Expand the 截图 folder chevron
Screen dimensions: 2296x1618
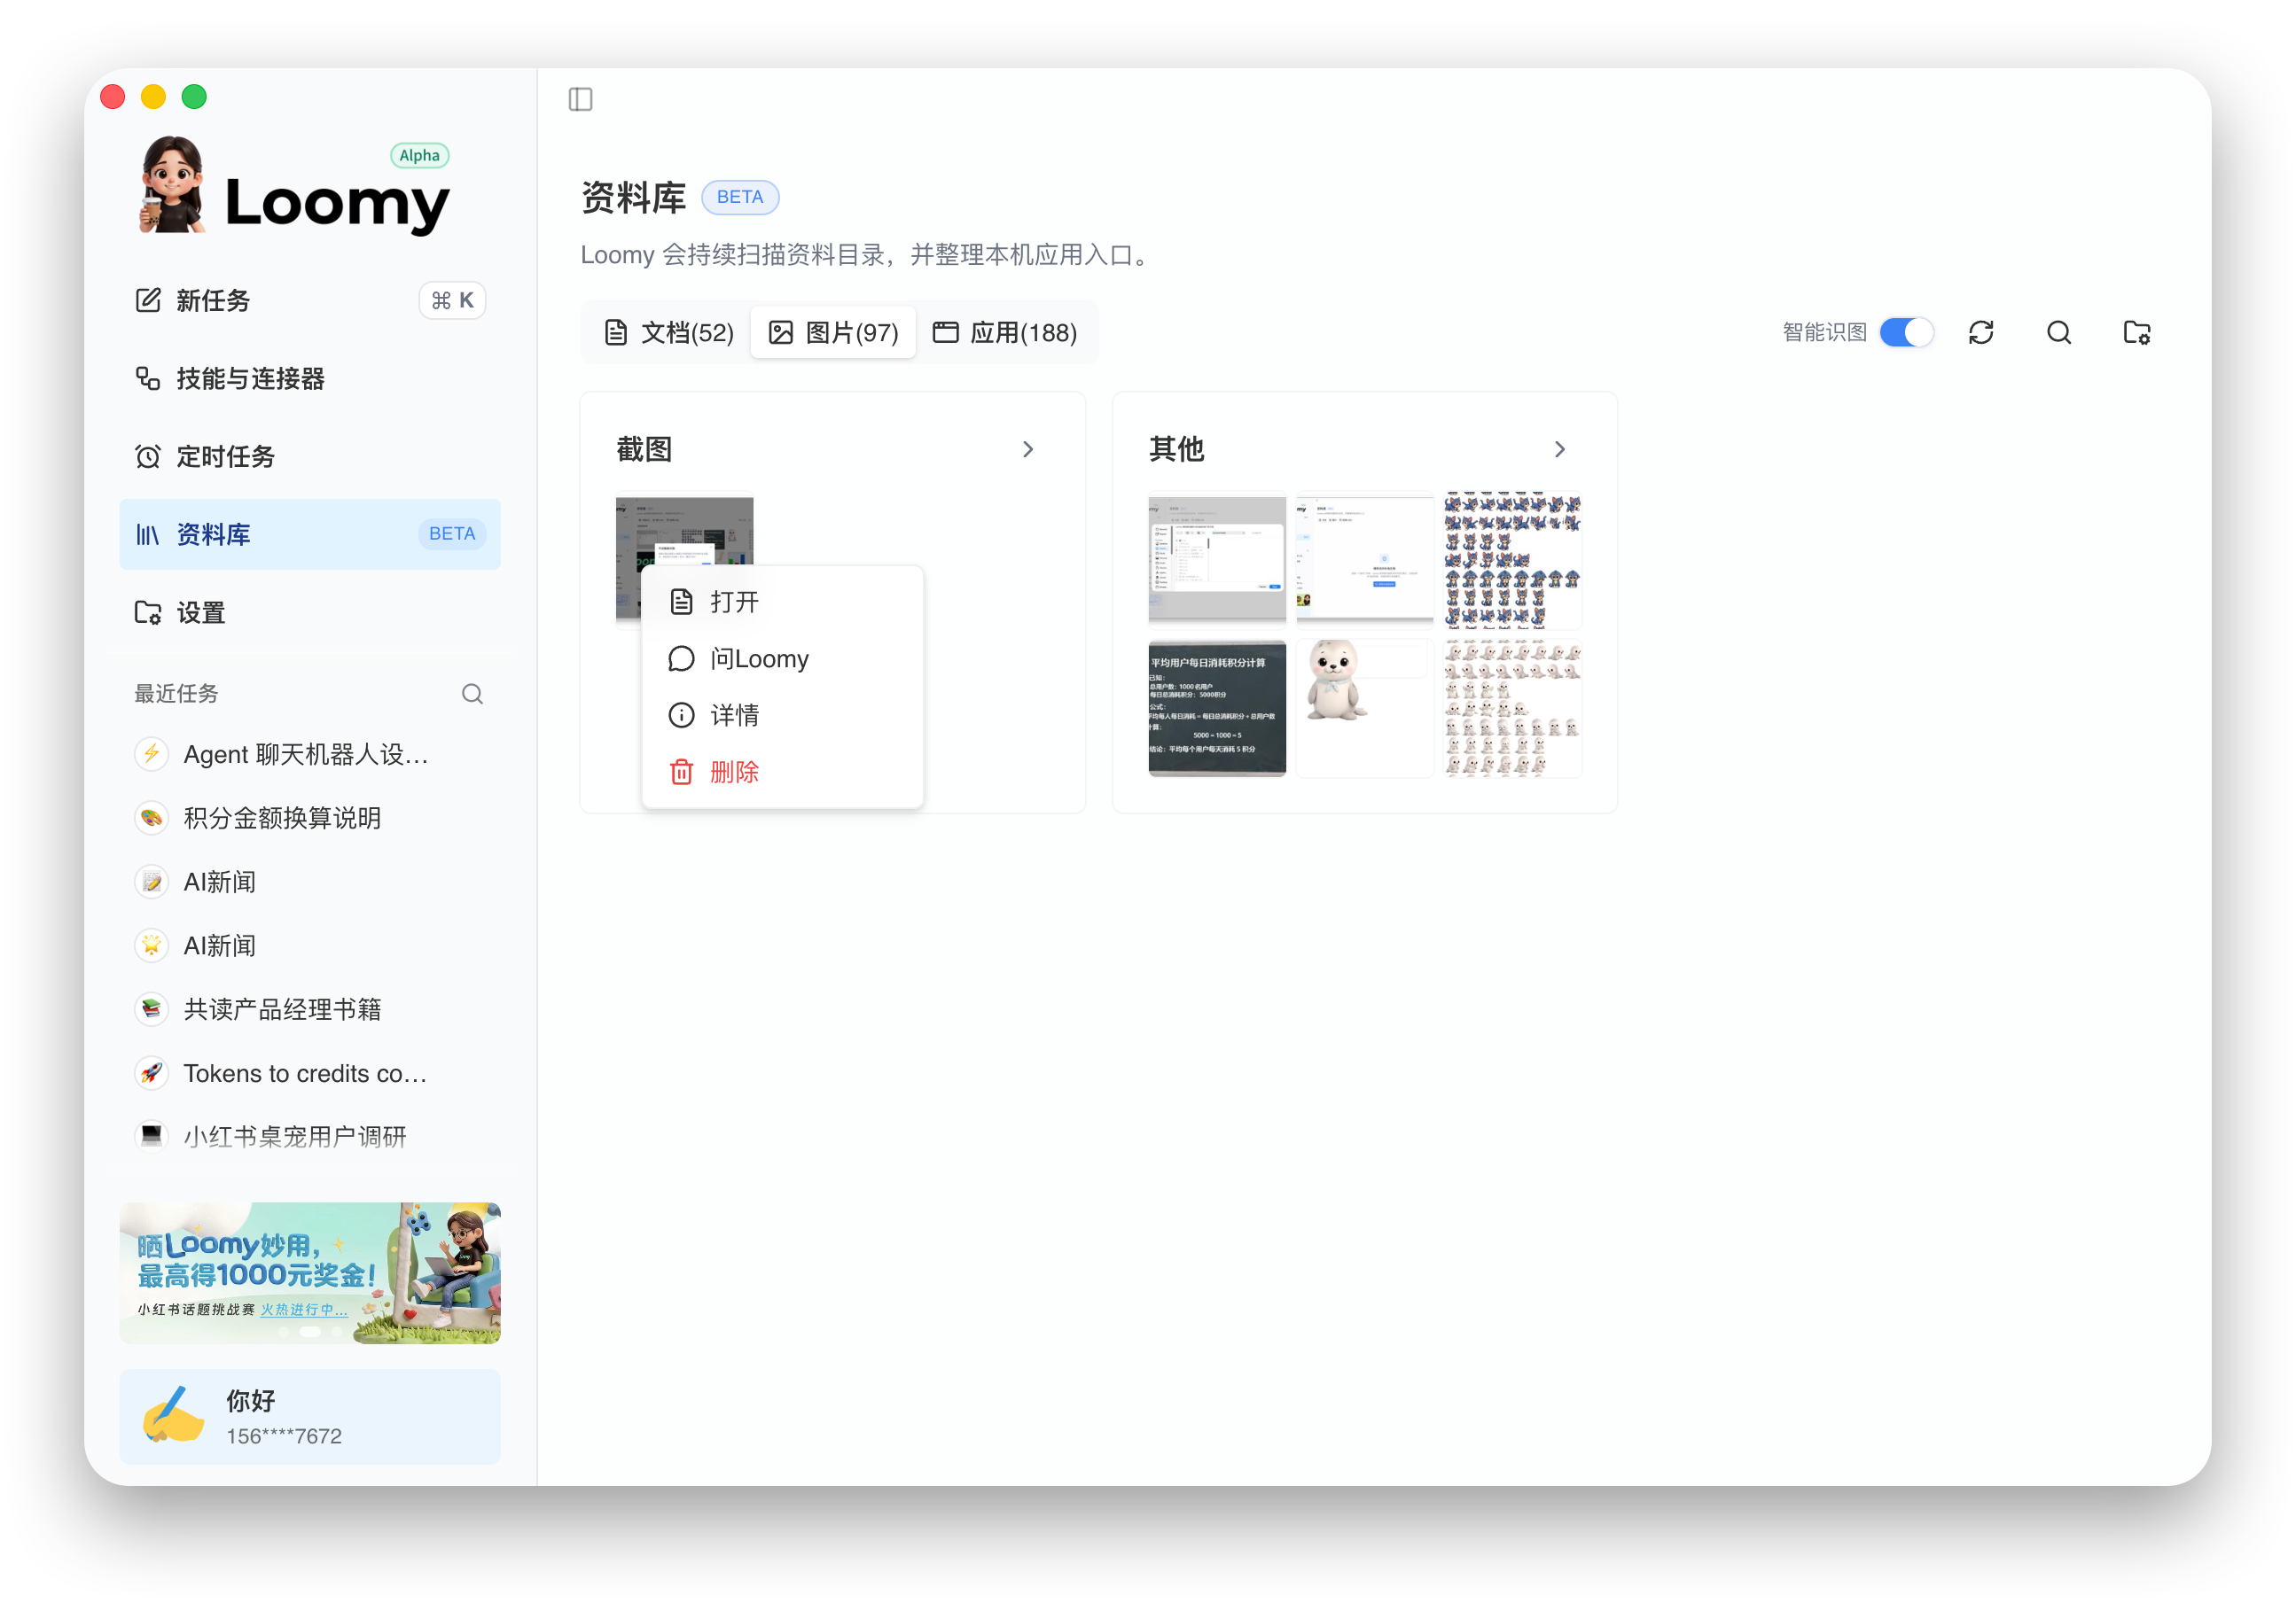pos(1027,448)
